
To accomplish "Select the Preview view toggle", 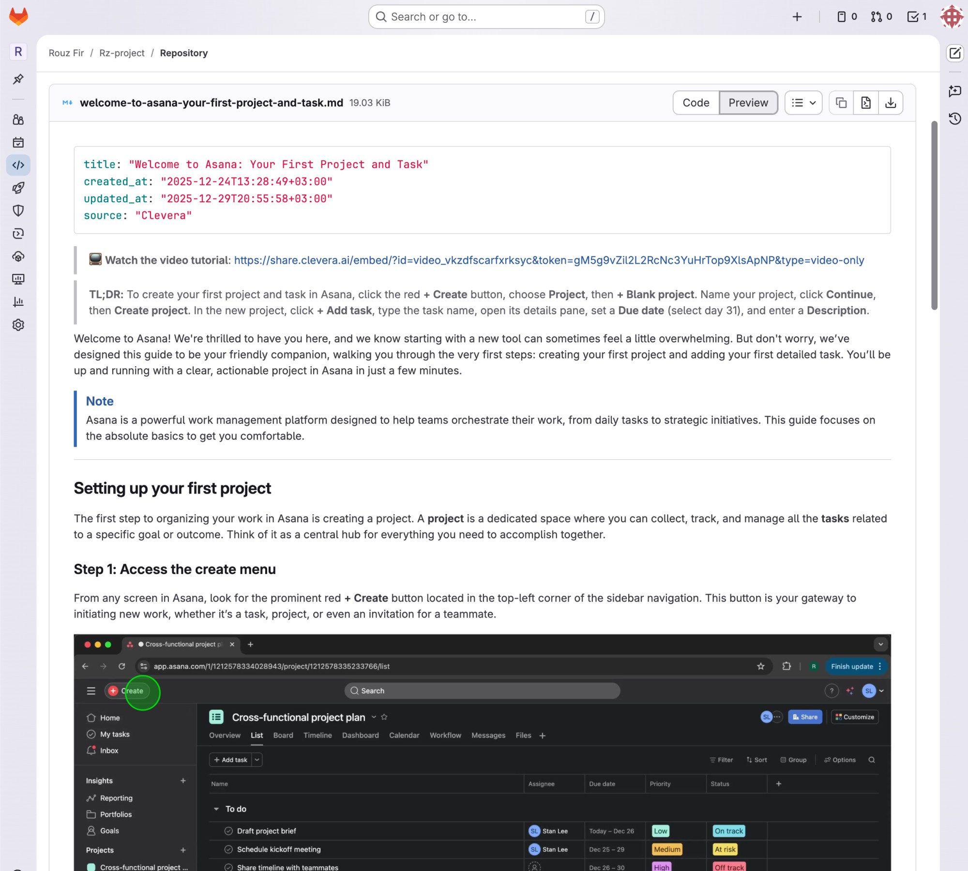I will click(748, 103).
